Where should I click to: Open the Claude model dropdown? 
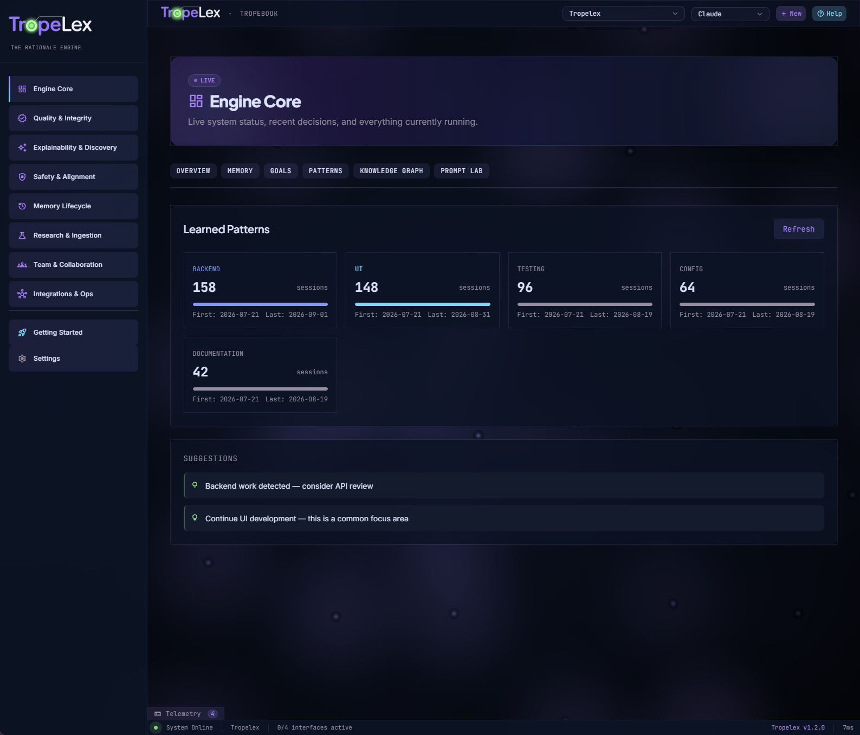tap(730, 14)
